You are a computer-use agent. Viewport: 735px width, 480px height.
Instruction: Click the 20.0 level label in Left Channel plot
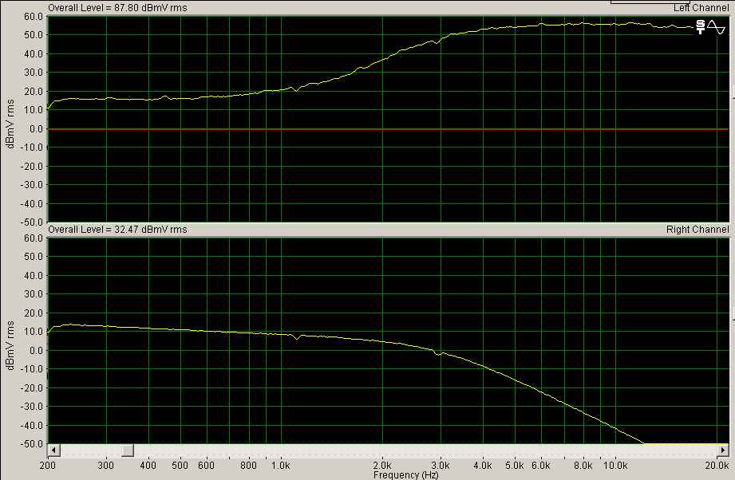(35, 92)
